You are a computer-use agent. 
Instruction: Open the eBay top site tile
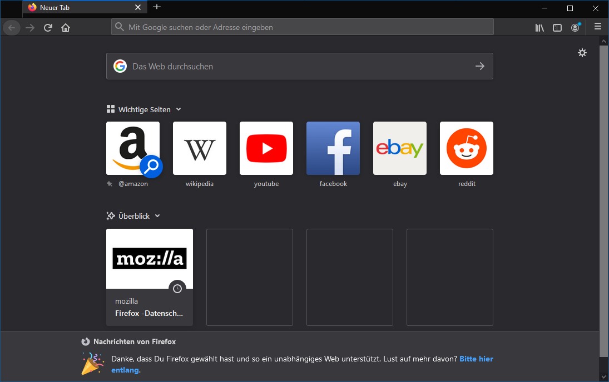coord(400,148)
